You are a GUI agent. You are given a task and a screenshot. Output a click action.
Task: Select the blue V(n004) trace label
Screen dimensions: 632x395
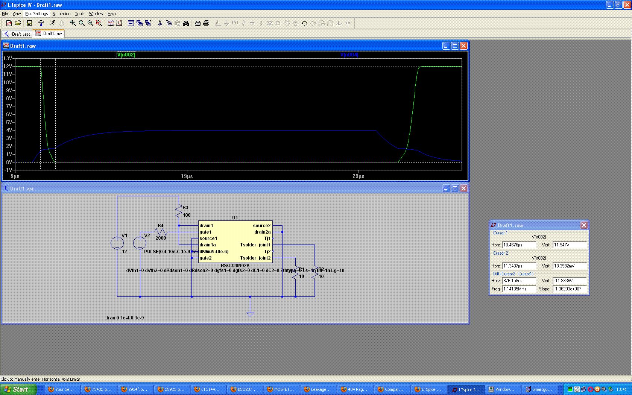click(349, 55)
